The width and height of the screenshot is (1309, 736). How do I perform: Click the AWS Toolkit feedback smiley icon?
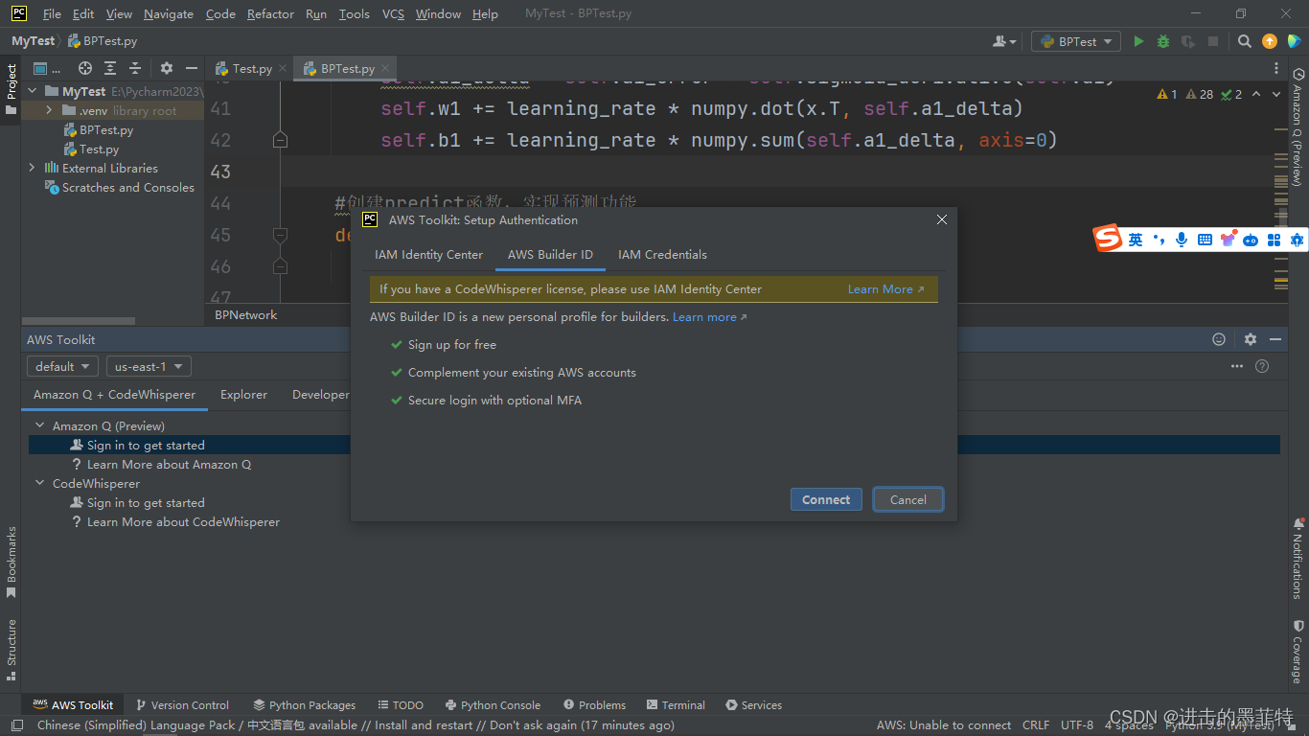pyautogui.click(x=1219, y=339)
